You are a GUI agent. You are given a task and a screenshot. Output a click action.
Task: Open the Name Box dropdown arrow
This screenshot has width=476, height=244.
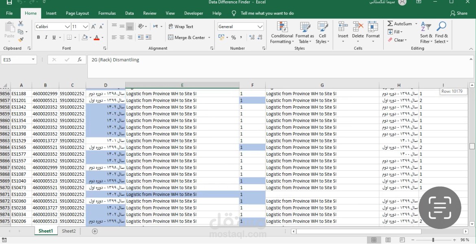coord(33,60)
